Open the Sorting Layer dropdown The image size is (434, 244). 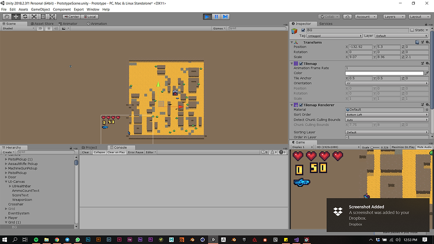coord(387,132)
